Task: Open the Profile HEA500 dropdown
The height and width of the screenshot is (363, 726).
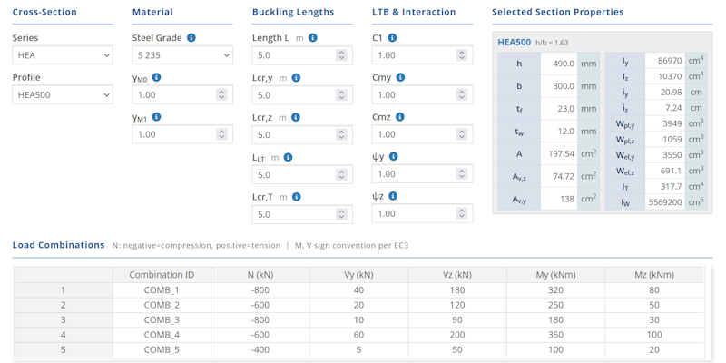Action: 62,95
